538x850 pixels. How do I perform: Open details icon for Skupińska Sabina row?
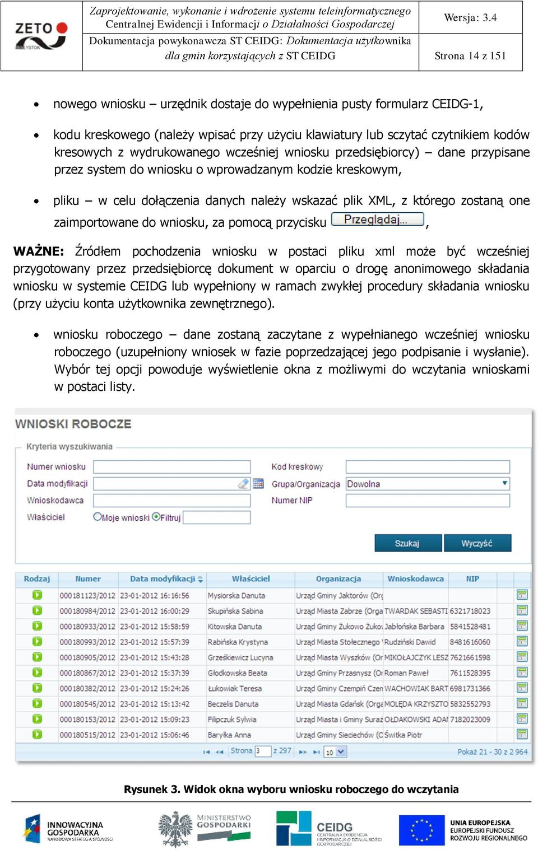[522, 610]
